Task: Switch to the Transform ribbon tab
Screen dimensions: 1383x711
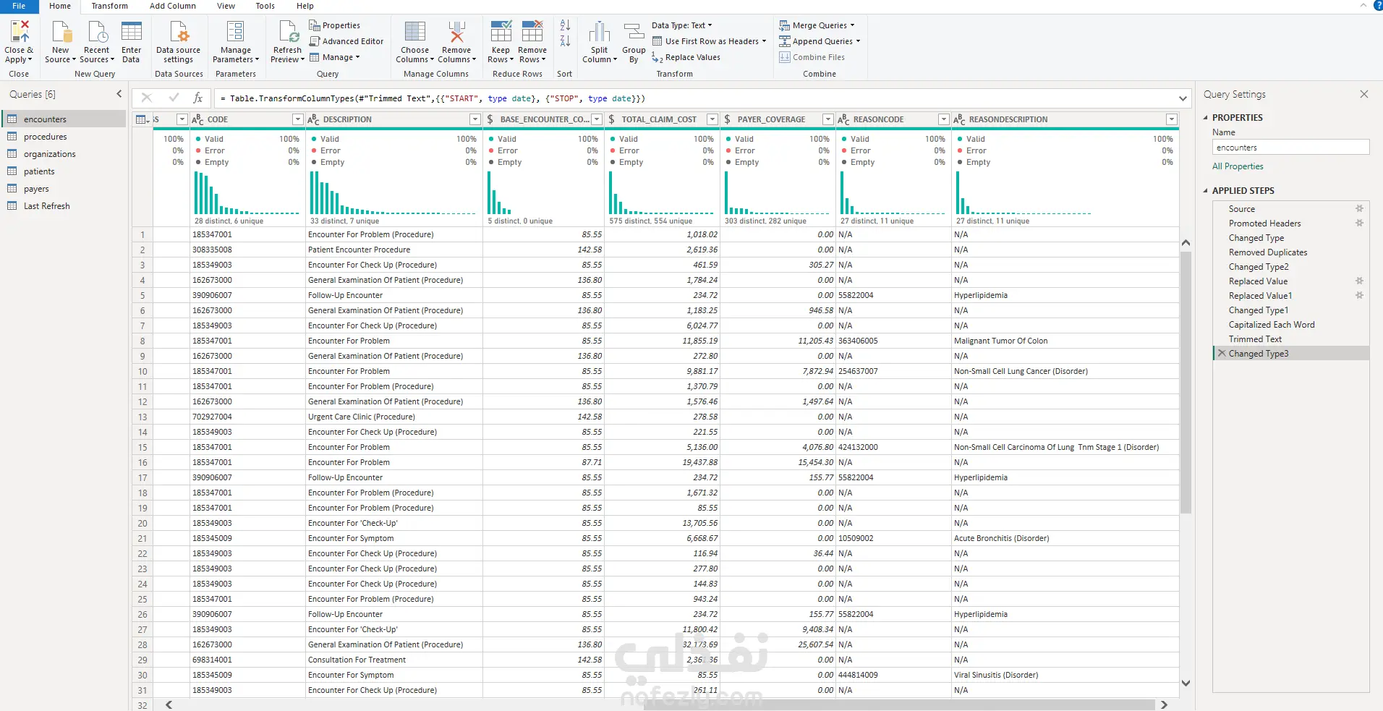Action: pyautogui.click(x=109, y=6)
